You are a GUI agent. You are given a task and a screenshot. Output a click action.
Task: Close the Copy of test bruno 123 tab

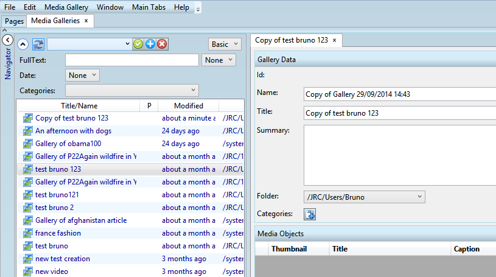pyautogui.click(x=334, y=40)
